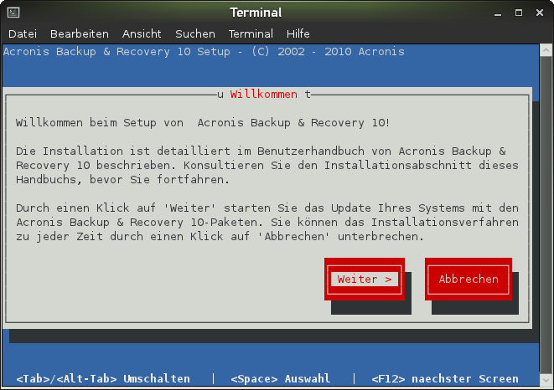Maximize the Terminal window

tap(519, 13)
